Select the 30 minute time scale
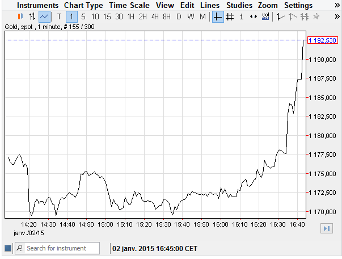The width and height of the screenshot is (342, 259). pyautogui.click(x=119, y=16)
